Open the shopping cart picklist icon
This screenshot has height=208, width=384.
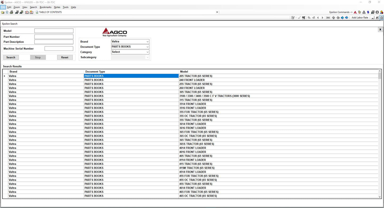303,18
